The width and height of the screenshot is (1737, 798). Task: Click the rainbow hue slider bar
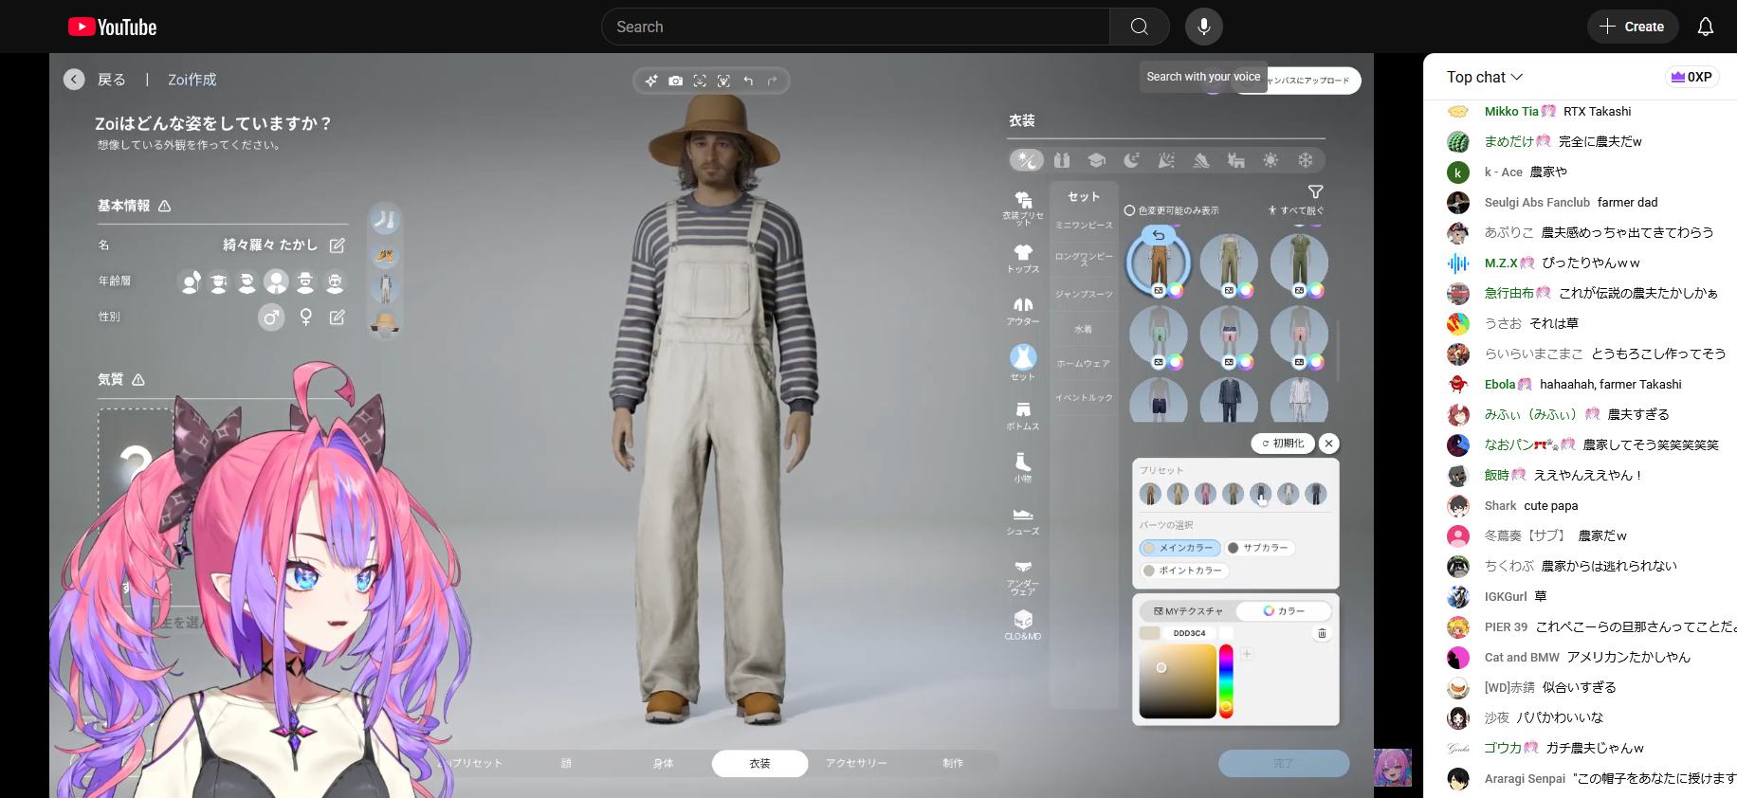click(x=1226, y=680)
